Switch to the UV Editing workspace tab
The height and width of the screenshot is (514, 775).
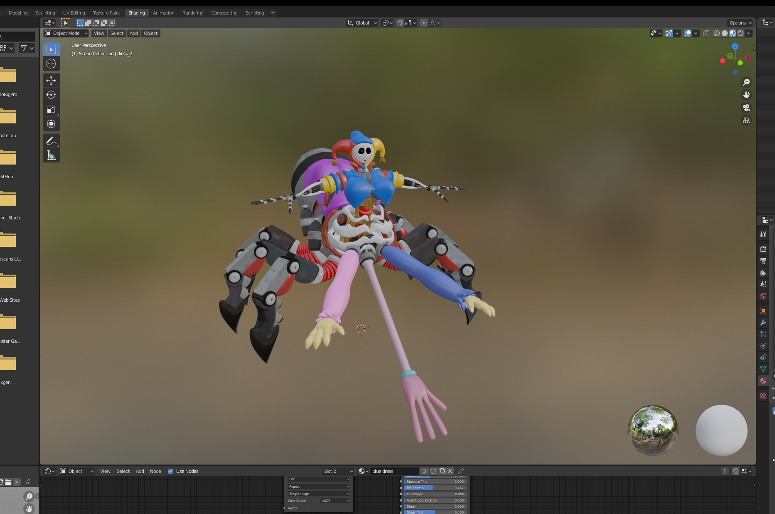(x=74, y=13)
